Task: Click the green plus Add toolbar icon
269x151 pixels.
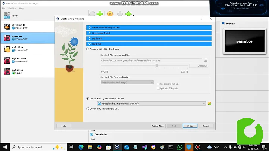Action: pos(100,13)
